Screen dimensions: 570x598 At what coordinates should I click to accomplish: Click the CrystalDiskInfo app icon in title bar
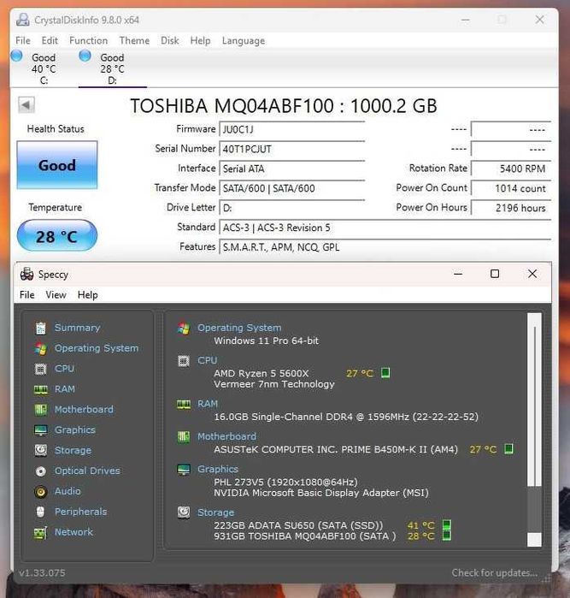[23, 20]
